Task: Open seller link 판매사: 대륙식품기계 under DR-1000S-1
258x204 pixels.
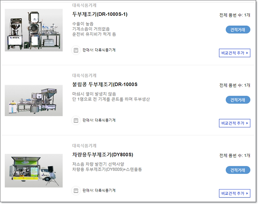Action: pyautogui.click(x=99, y=50)
